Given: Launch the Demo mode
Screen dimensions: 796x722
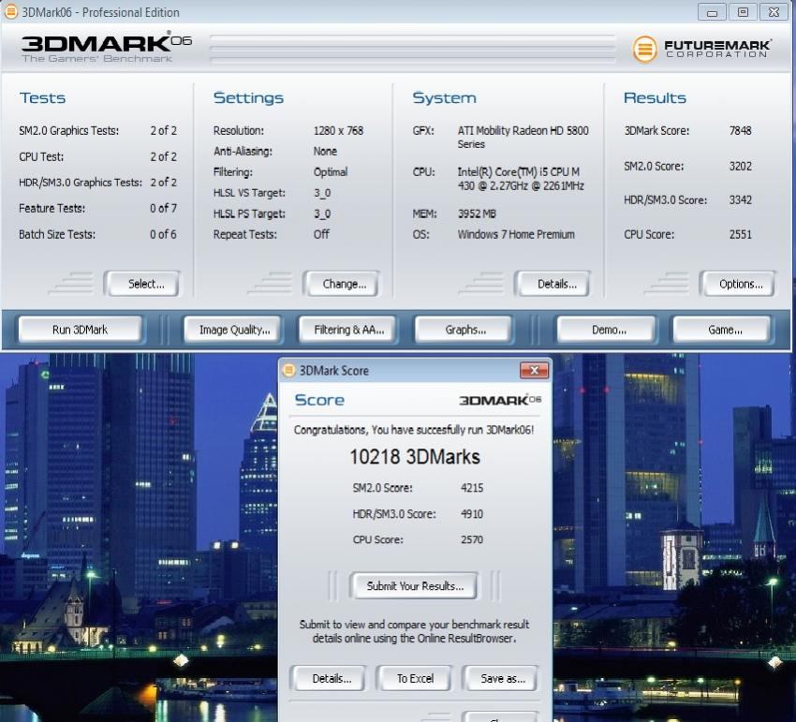Looking at the screenshot, I should (x=607, y=330).
